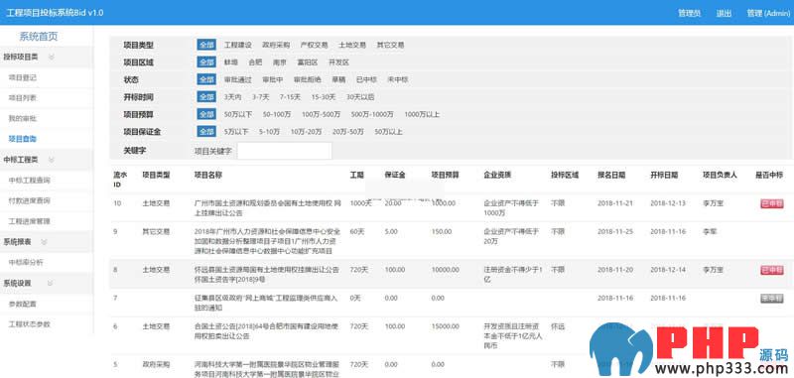Click date 2018-12-14 in row 8
This screenshot has width=794, height=378.
[x=668, y=270]
